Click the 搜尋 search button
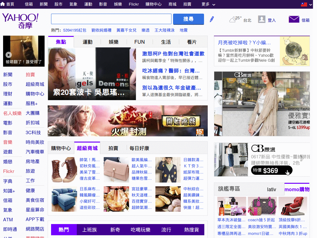 coord(189,19)
